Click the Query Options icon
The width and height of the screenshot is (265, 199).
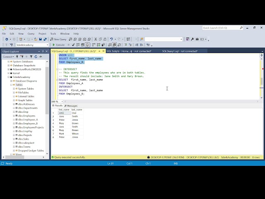click(83, 45)
